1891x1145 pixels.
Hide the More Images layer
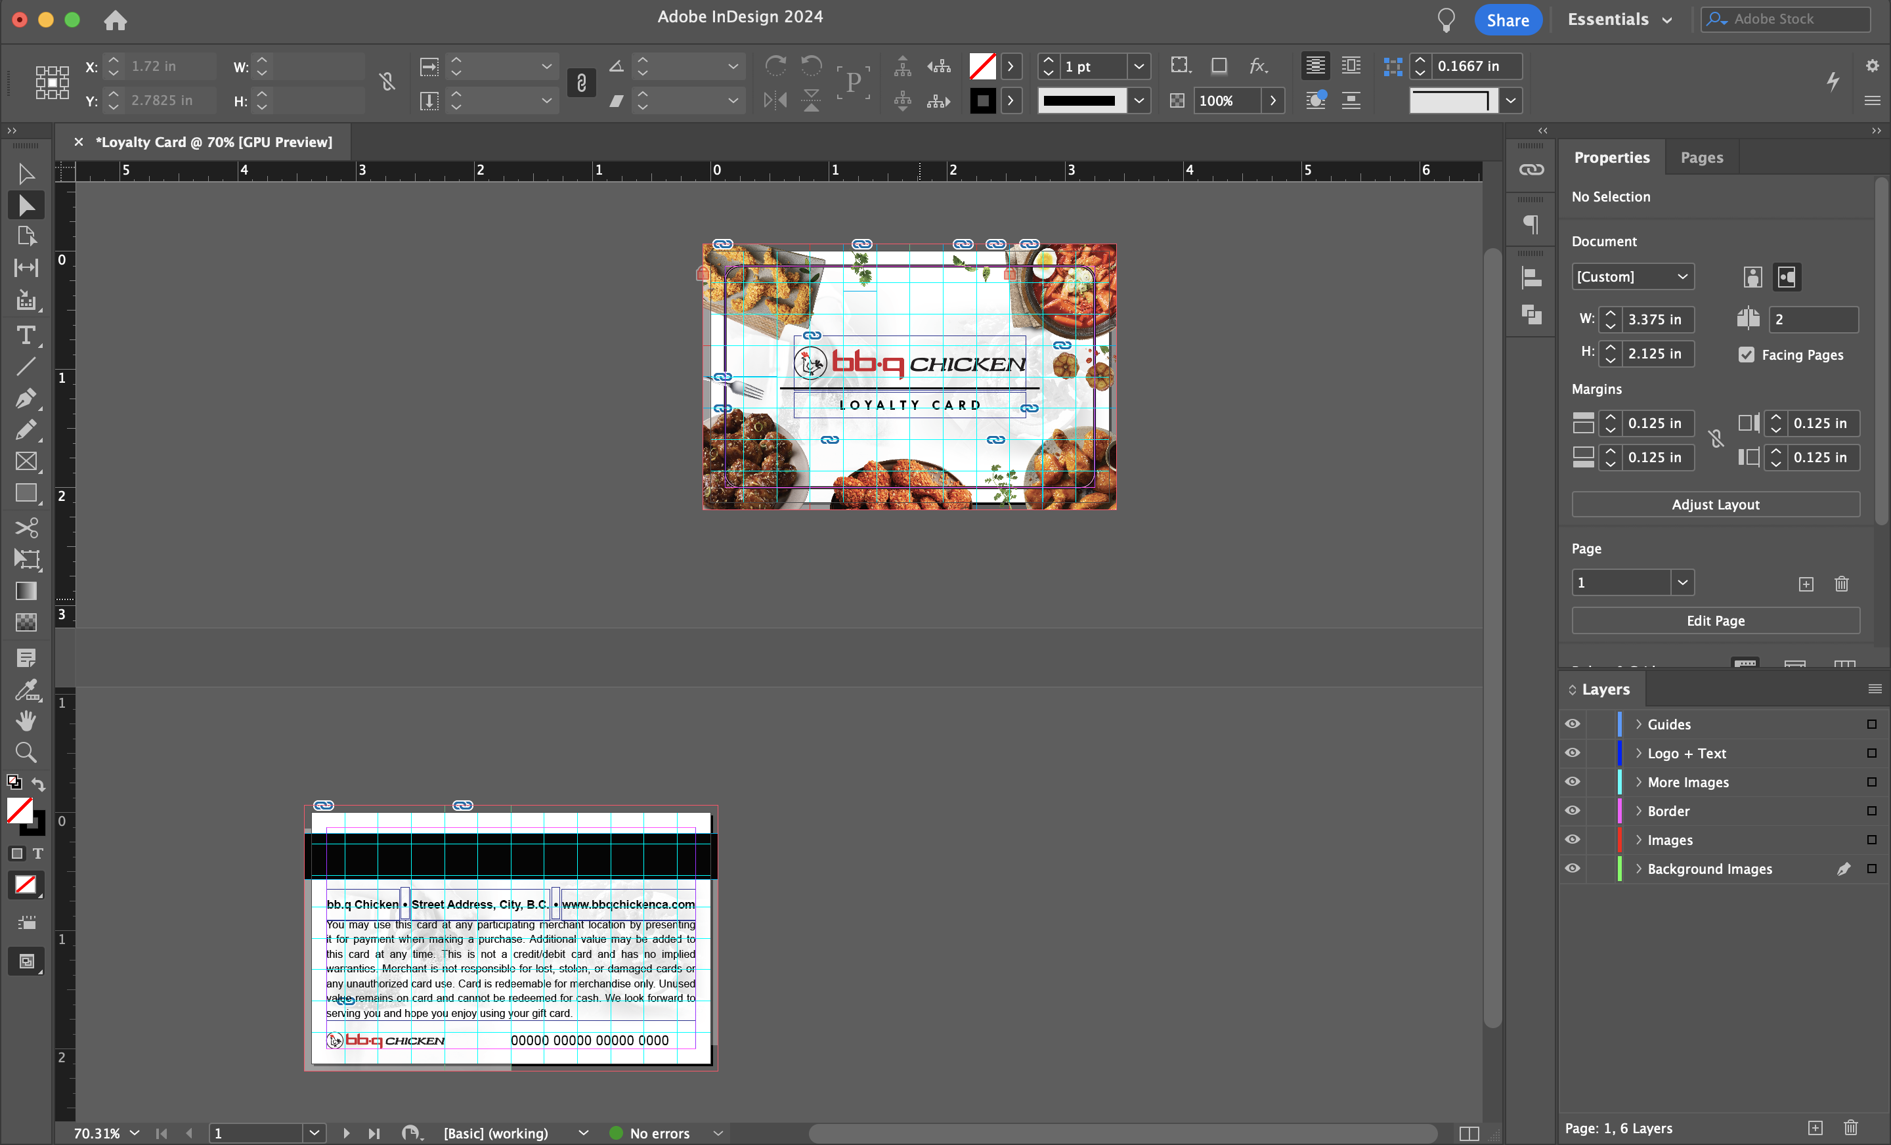pos(1573,781)
